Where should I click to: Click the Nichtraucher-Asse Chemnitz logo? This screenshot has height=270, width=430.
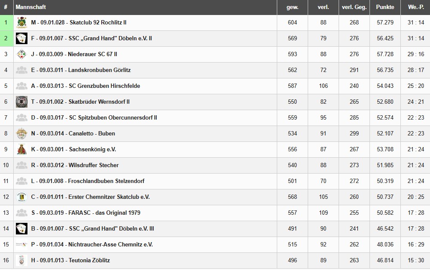(21, 244)
